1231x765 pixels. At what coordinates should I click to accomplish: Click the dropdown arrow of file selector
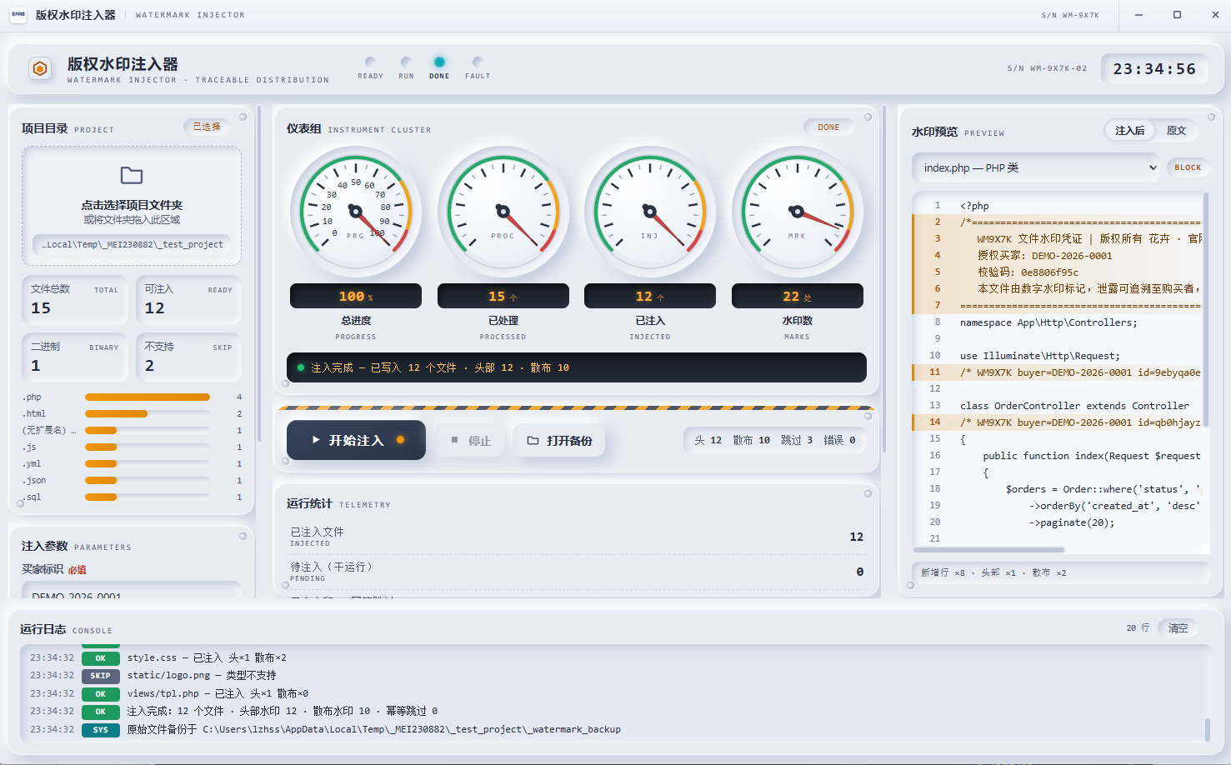click(x=1153, y=167)
